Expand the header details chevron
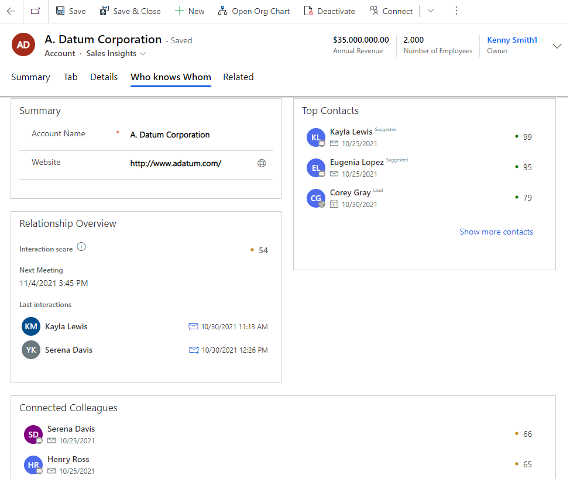The width and height of the screenshot is (570, 479). 557,46
